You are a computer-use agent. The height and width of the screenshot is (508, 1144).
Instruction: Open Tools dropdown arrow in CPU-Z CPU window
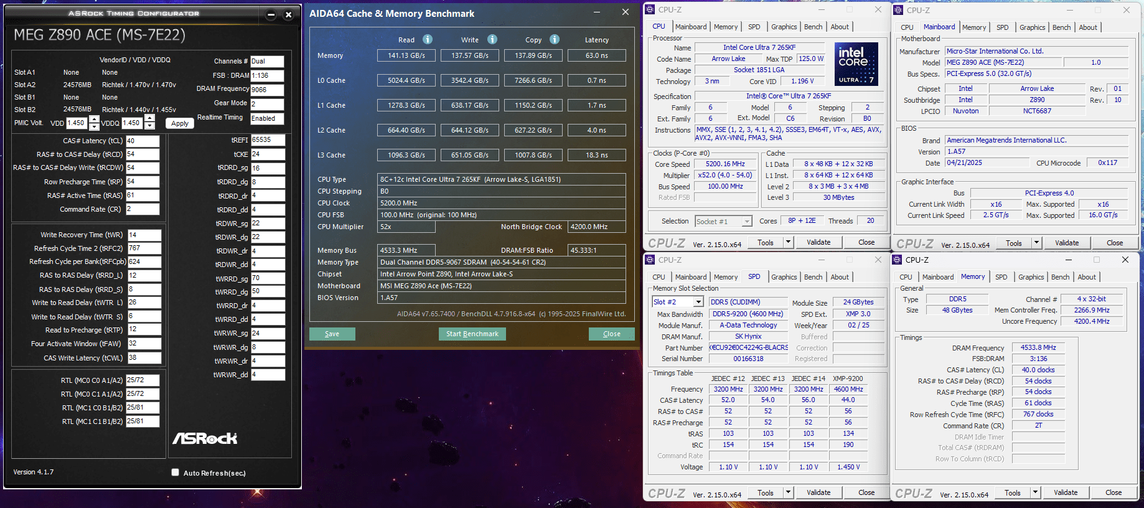tap(788, 242)
